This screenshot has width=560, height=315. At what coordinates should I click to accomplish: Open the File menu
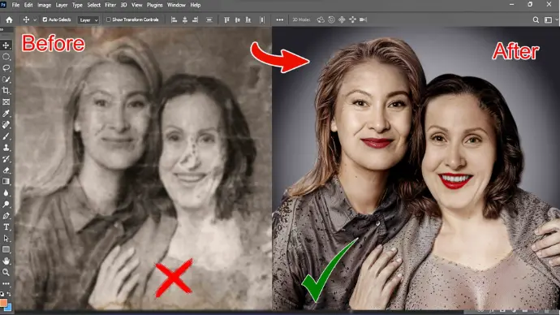tap(15, 5)
